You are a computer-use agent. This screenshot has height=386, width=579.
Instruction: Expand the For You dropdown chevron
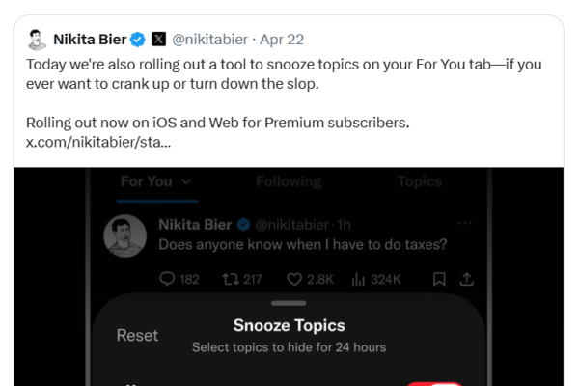pyautogui.click(x=186, y=181)
